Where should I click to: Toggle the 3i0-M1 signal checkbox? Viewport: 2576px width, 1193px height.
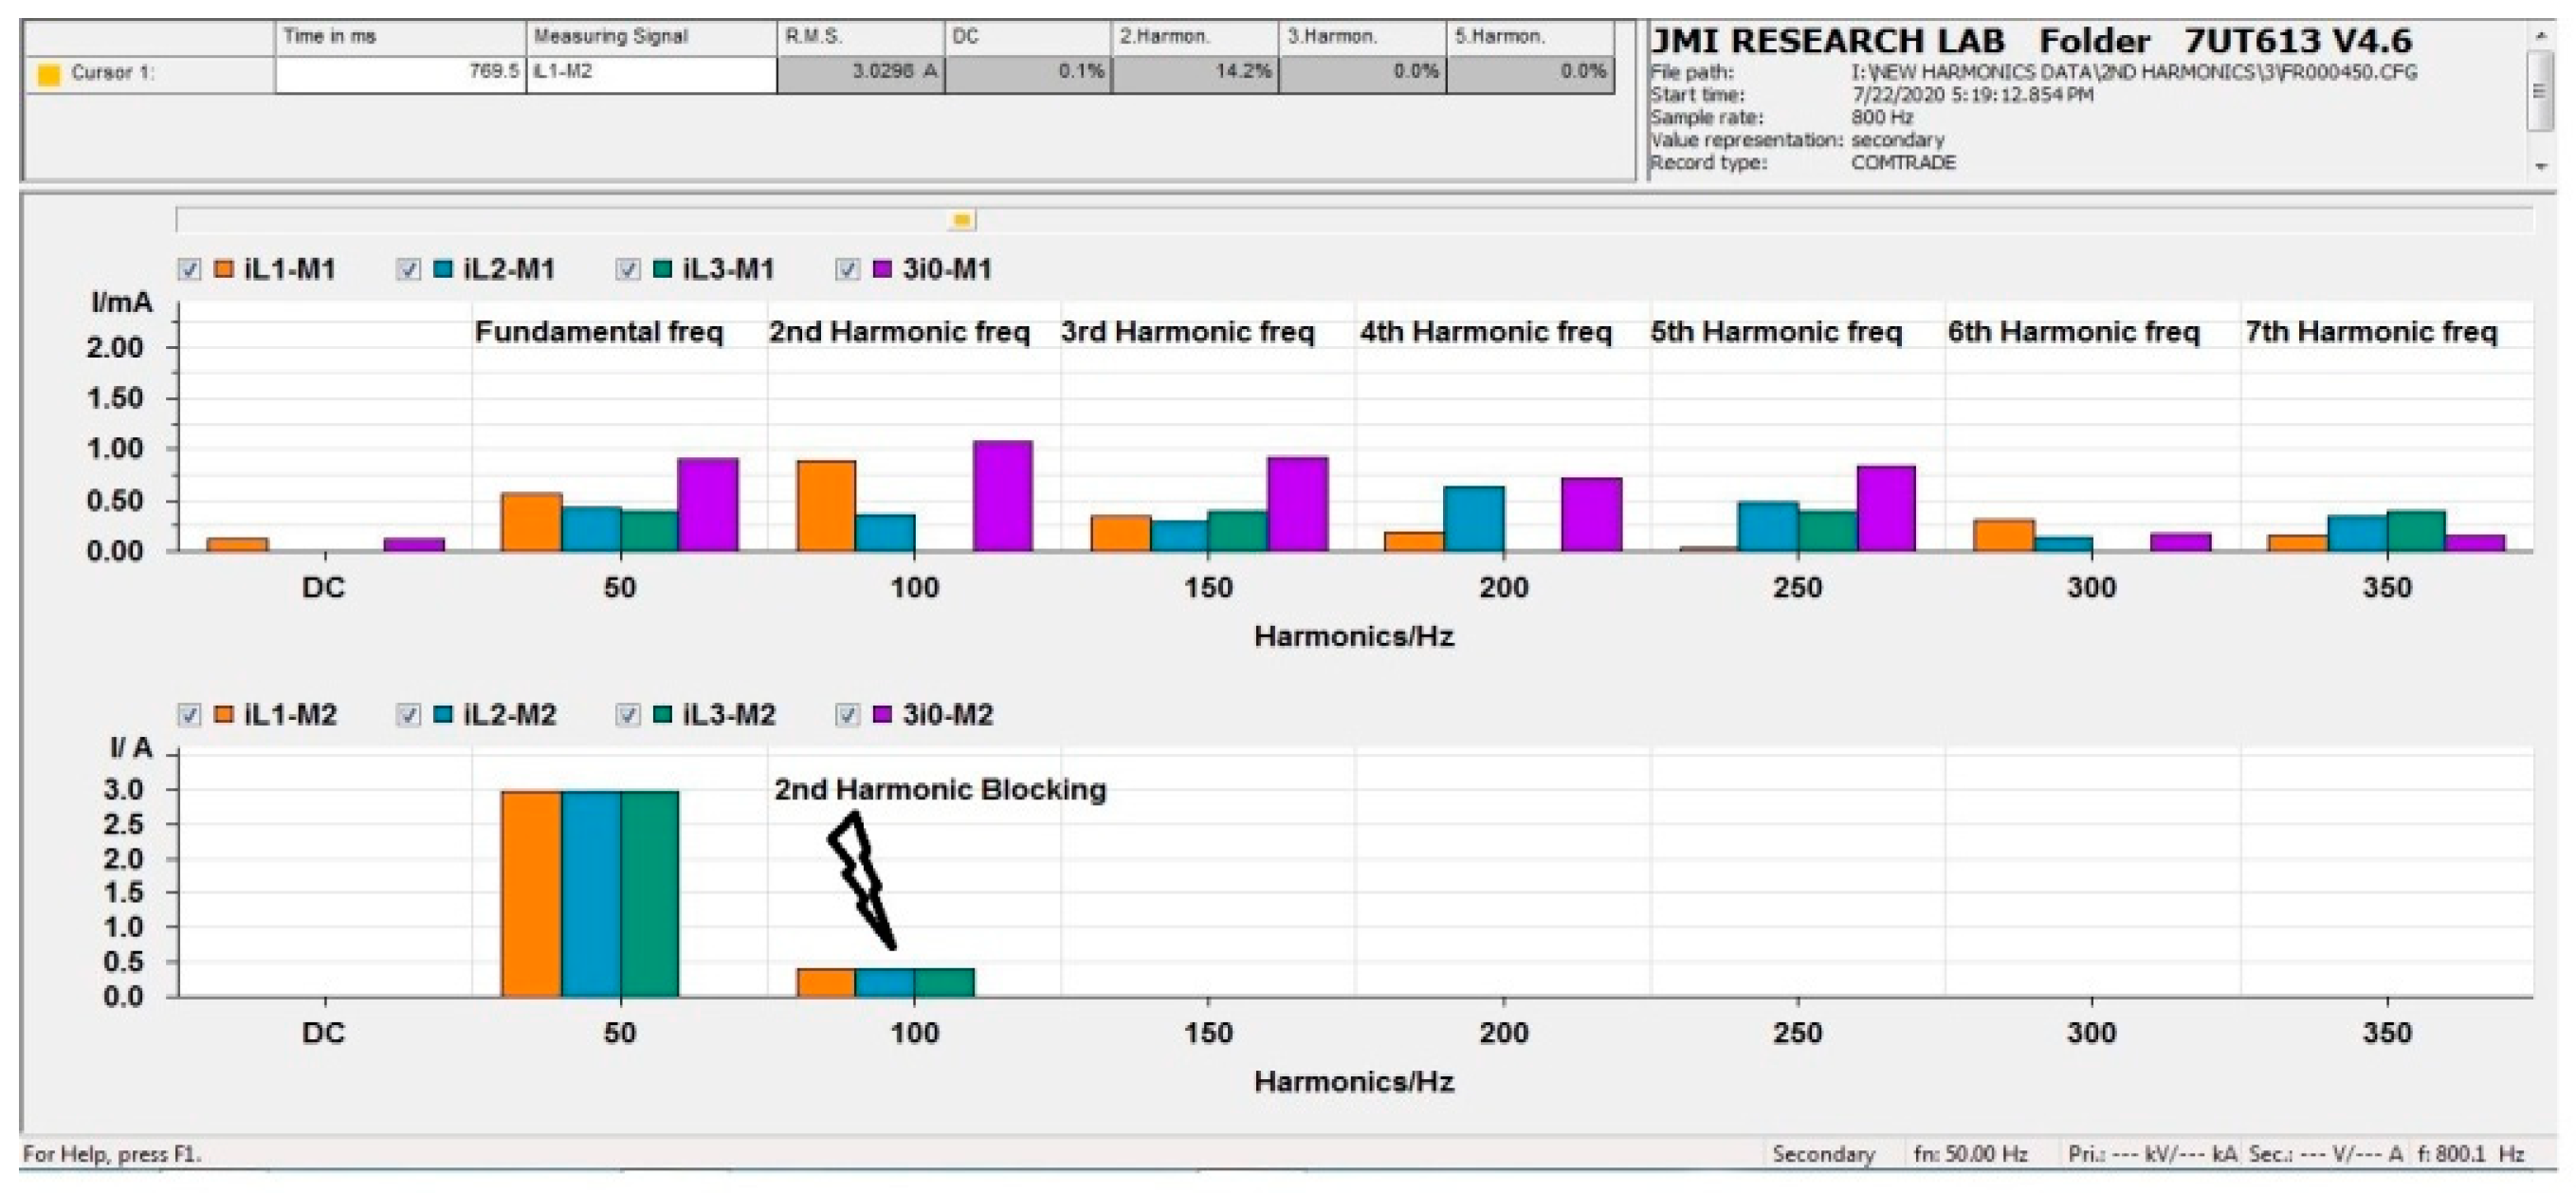(848, 270)
